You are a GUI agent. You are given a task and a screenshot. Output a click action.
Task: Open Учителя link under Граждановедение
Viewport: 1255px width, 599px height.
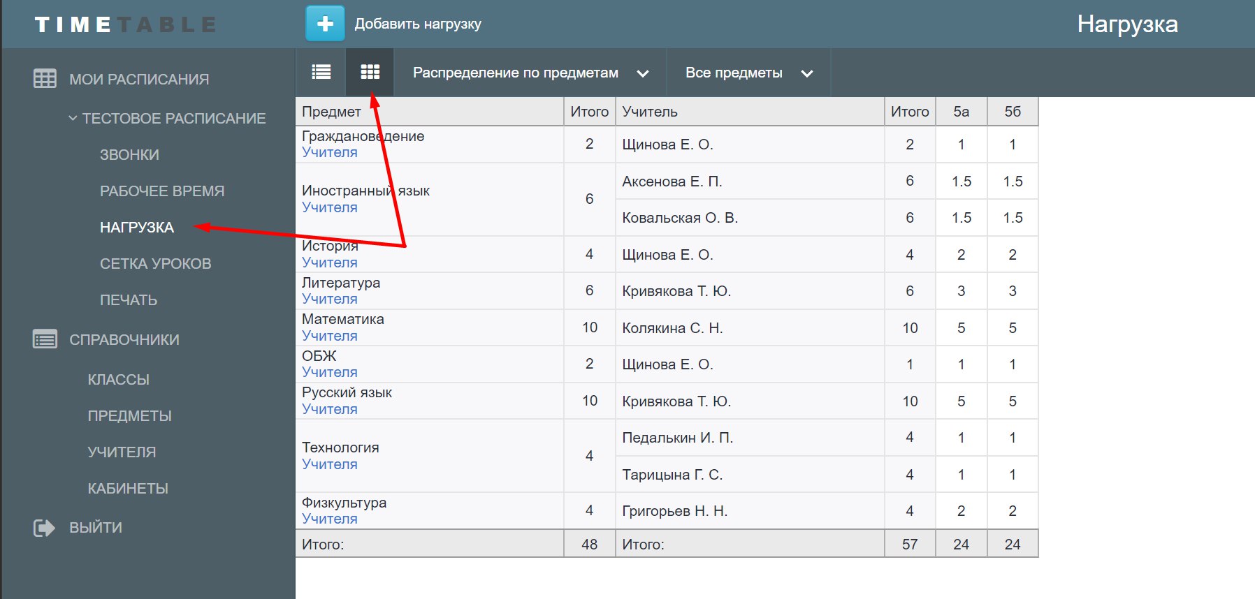tap(330, 152)
